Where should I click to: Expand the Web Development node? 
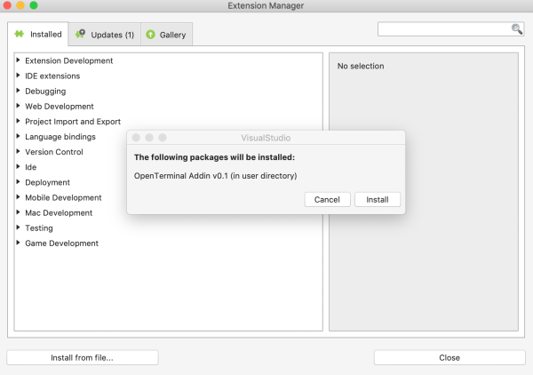coord(19,106)
